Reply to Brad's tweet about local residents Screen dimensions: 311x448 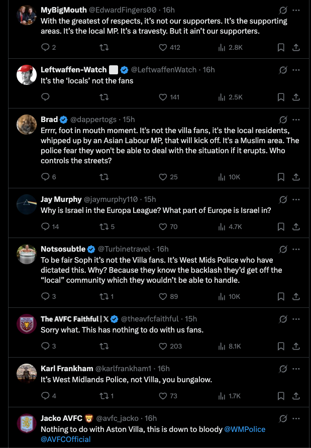pyautogui.click(x=49, y=177)
